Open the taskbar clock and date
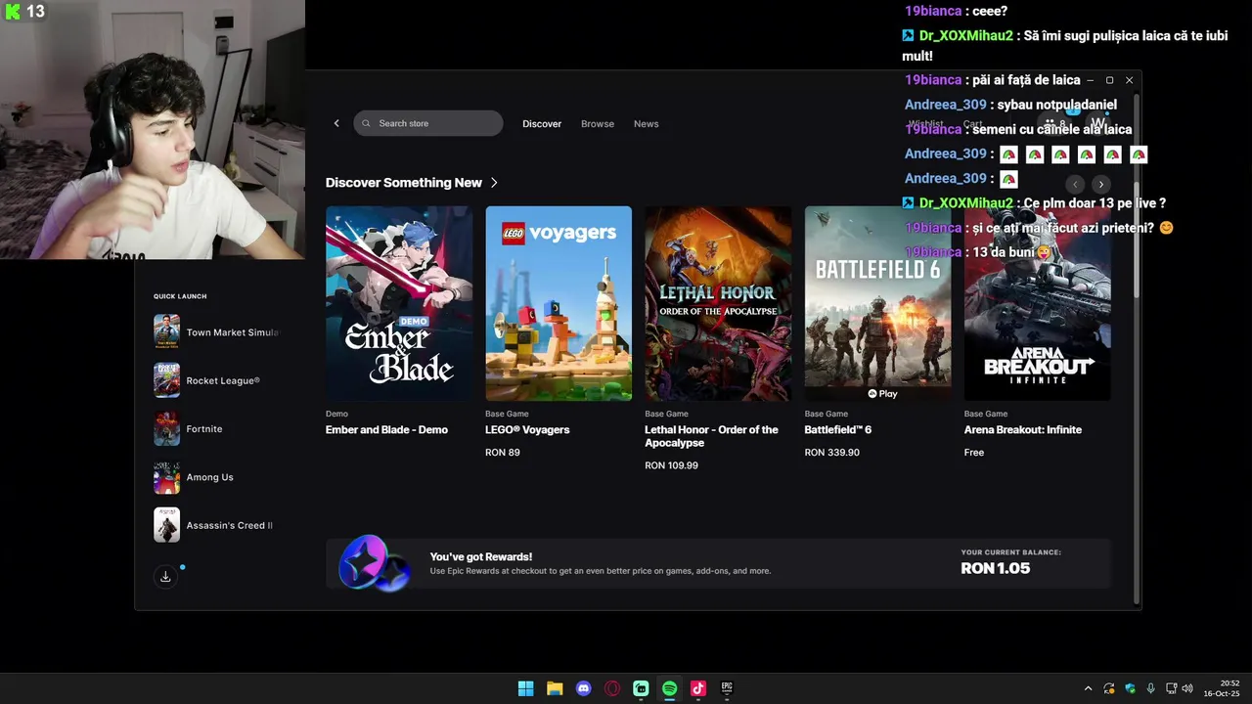The height and width of the screenshot is (704, 1252). click(1222, 688)
